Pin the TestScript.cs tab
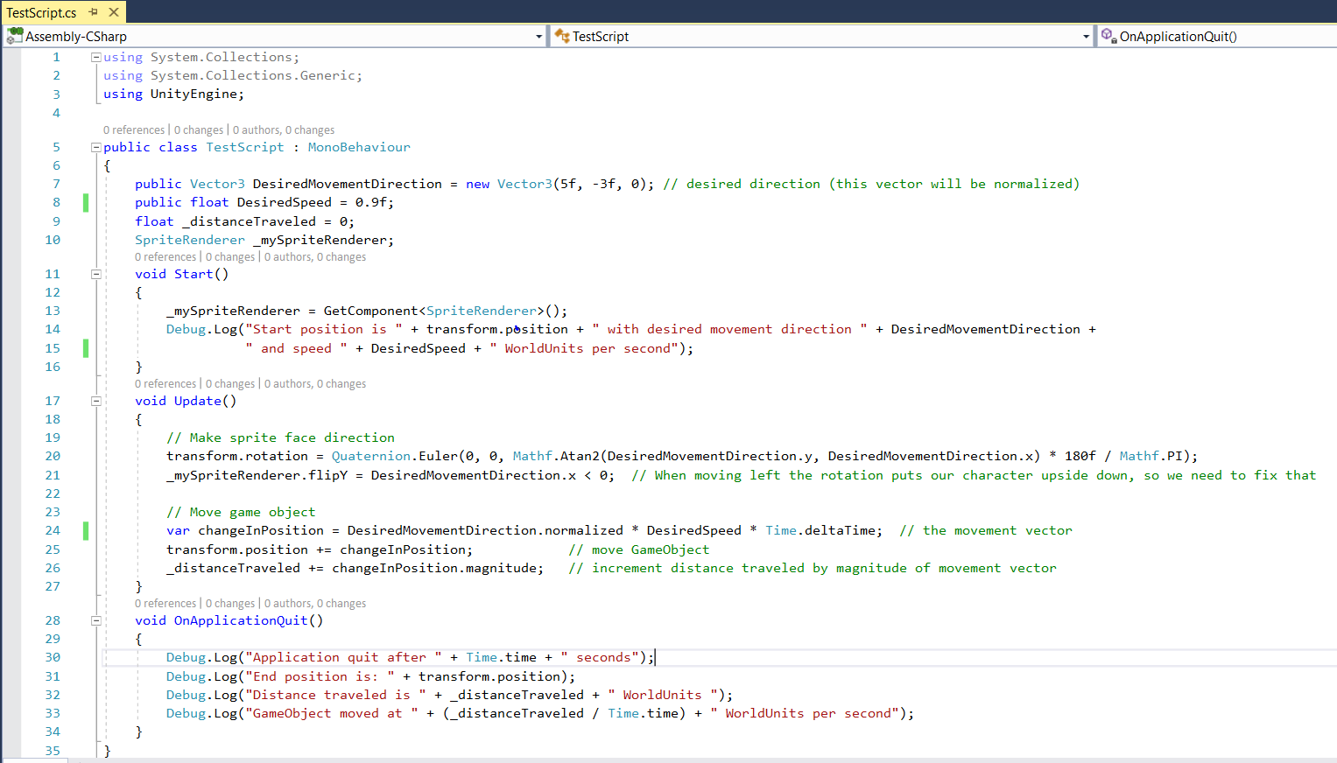The height and width of the screenshot is (763, 1337). coord(94,12)
